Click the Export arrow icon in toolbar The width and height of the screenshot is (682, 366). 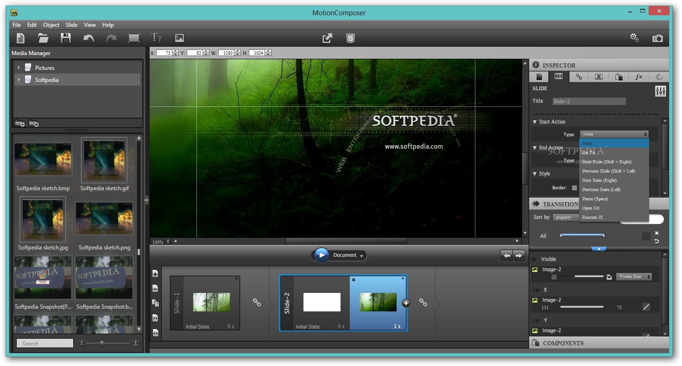tap(328, 38)
